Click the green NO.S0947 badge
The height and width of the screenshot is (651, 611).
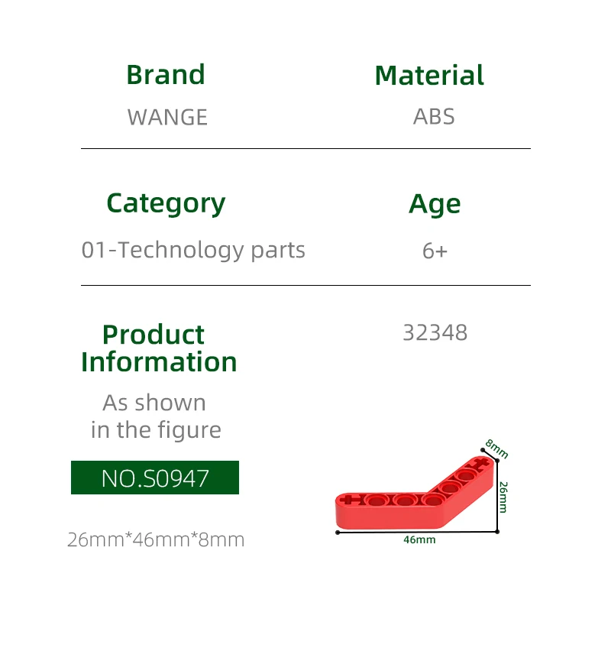(x=155, y=478)
